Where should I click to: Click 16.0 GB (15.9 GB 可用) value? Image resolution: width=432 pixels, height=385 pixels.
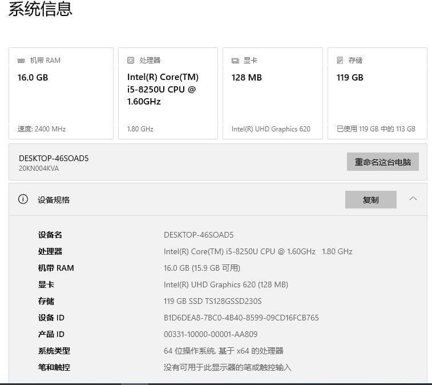[x=202, y=268]
